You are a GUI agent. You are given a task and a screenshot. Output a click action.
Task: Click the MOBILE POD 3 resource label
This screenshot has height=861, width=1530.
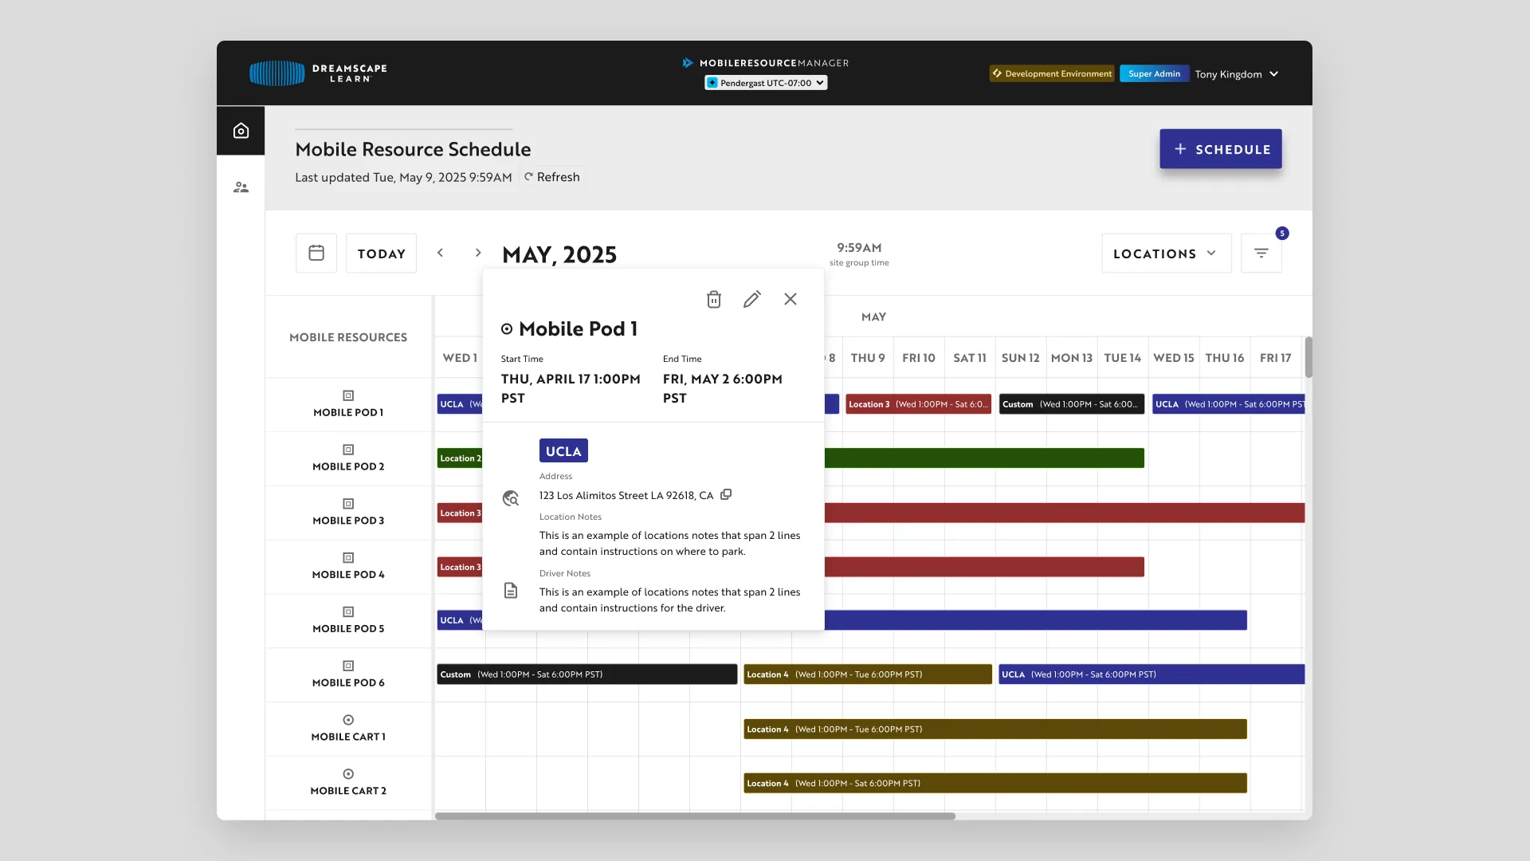pos(348,521)
